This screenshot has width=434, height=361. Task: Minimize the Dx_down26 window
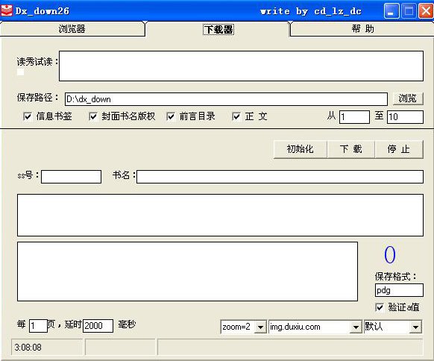(x=391, y=11)
